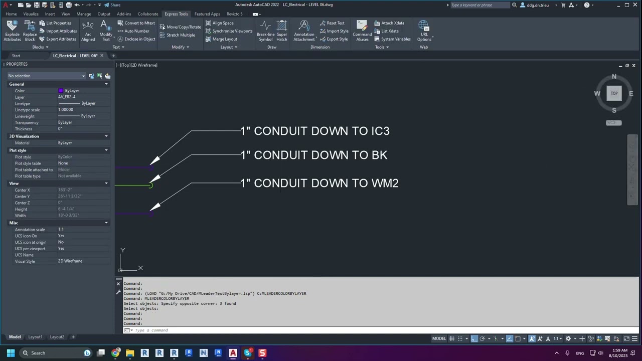Screen dimensions: 642x361
Task: Open the No selection dropdown
Action: (x=46, y=76)
